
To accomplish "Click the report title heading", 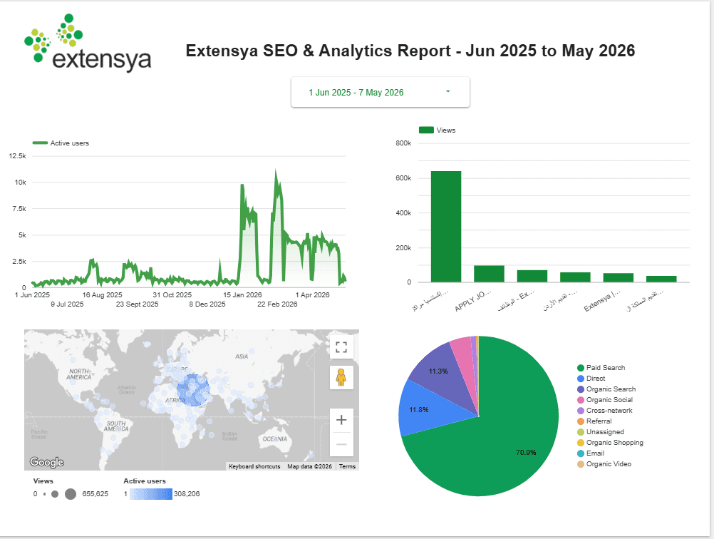I will [x=410, y=51].
